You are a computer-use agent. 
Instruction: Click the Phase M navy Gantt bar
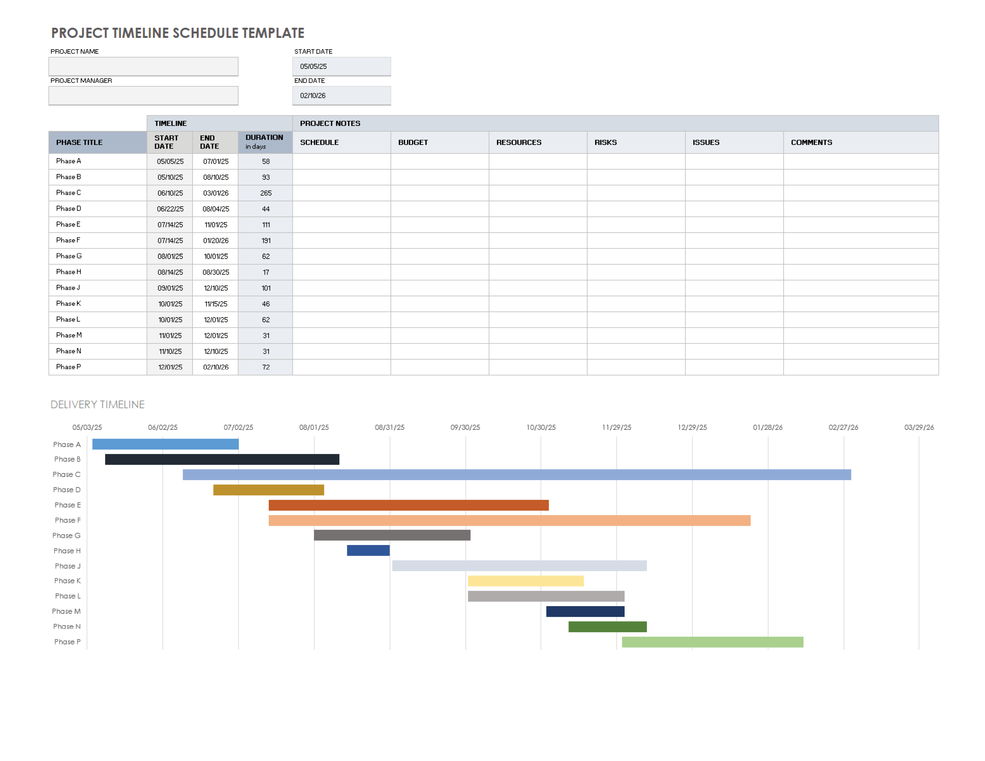[585, 611]
